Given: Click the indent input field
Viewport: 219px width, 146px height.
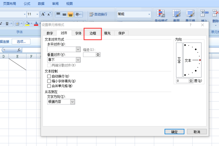Looking at the screenshot, I should click(x=90, y=55).
